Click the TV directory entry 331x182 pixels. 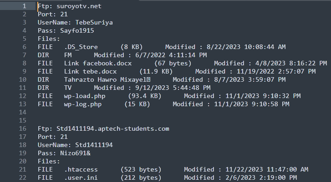[68, 88]
